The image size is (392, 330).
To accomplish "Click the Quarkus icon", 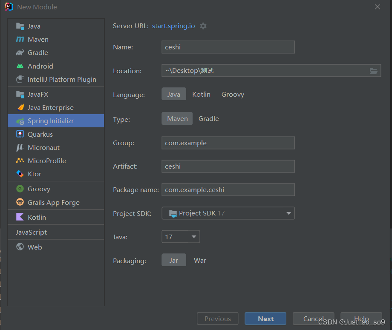I will (20, 134).
